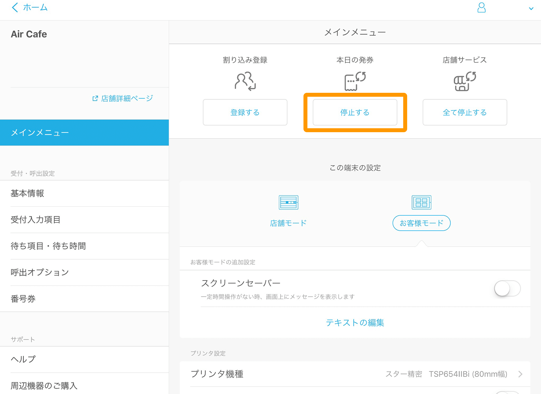
Task: Select メインメニュー in the sidebar
Action: [84, 132]
